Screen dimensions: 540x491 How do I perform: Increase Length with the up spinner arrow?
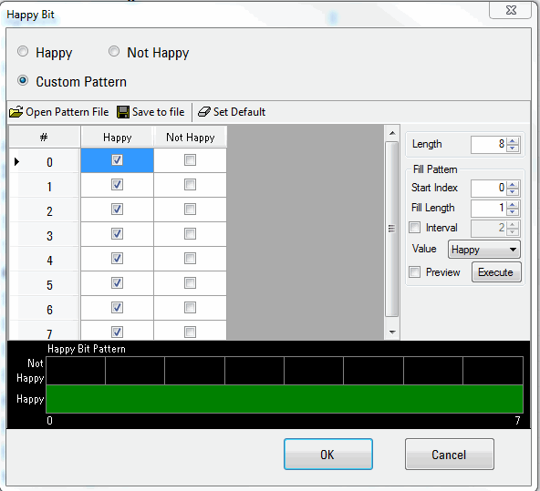pyautogui.click(x=513, y=141)
